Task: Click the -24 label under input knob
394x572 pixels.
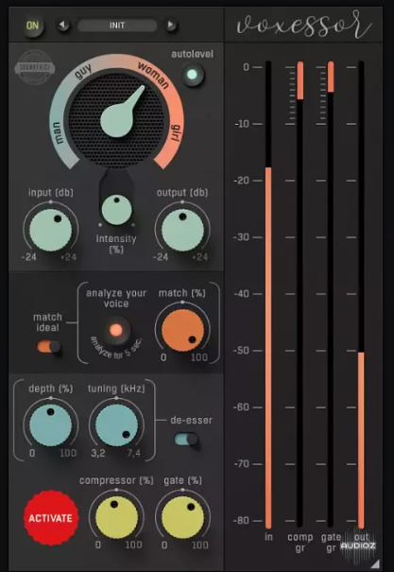Action: click(28, 257)
